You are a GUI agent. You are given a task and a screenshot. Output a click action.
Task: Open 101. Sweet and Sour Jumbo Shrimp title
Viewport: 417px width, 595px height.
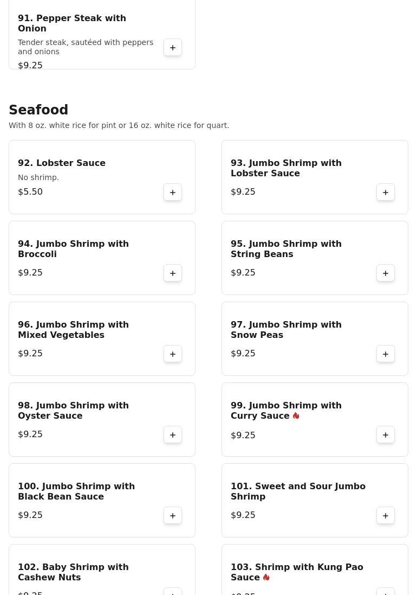pyautogui.click(x=298, y=491)
